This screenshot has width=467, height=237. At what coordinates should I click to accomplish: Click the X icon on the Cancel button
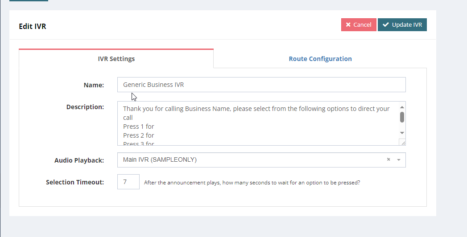(348, 25)
